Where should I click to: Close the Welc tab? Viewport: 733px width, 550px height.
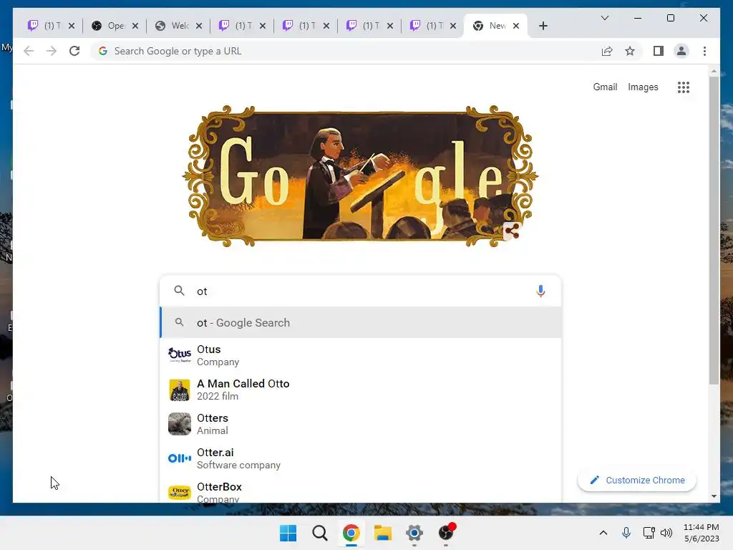[x=199, y=26]
